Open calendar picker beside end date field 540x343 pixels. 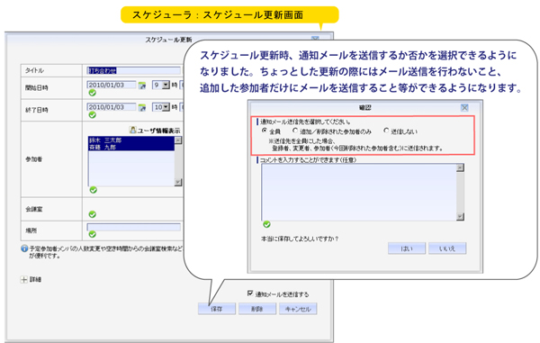click(142, 108)
